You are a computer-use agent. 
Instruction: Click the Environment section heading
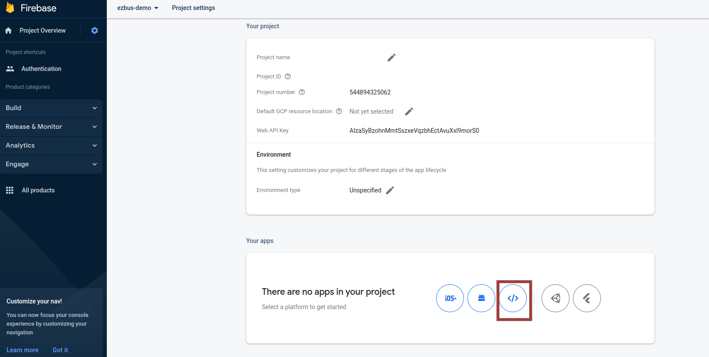(x=274, y=155)
